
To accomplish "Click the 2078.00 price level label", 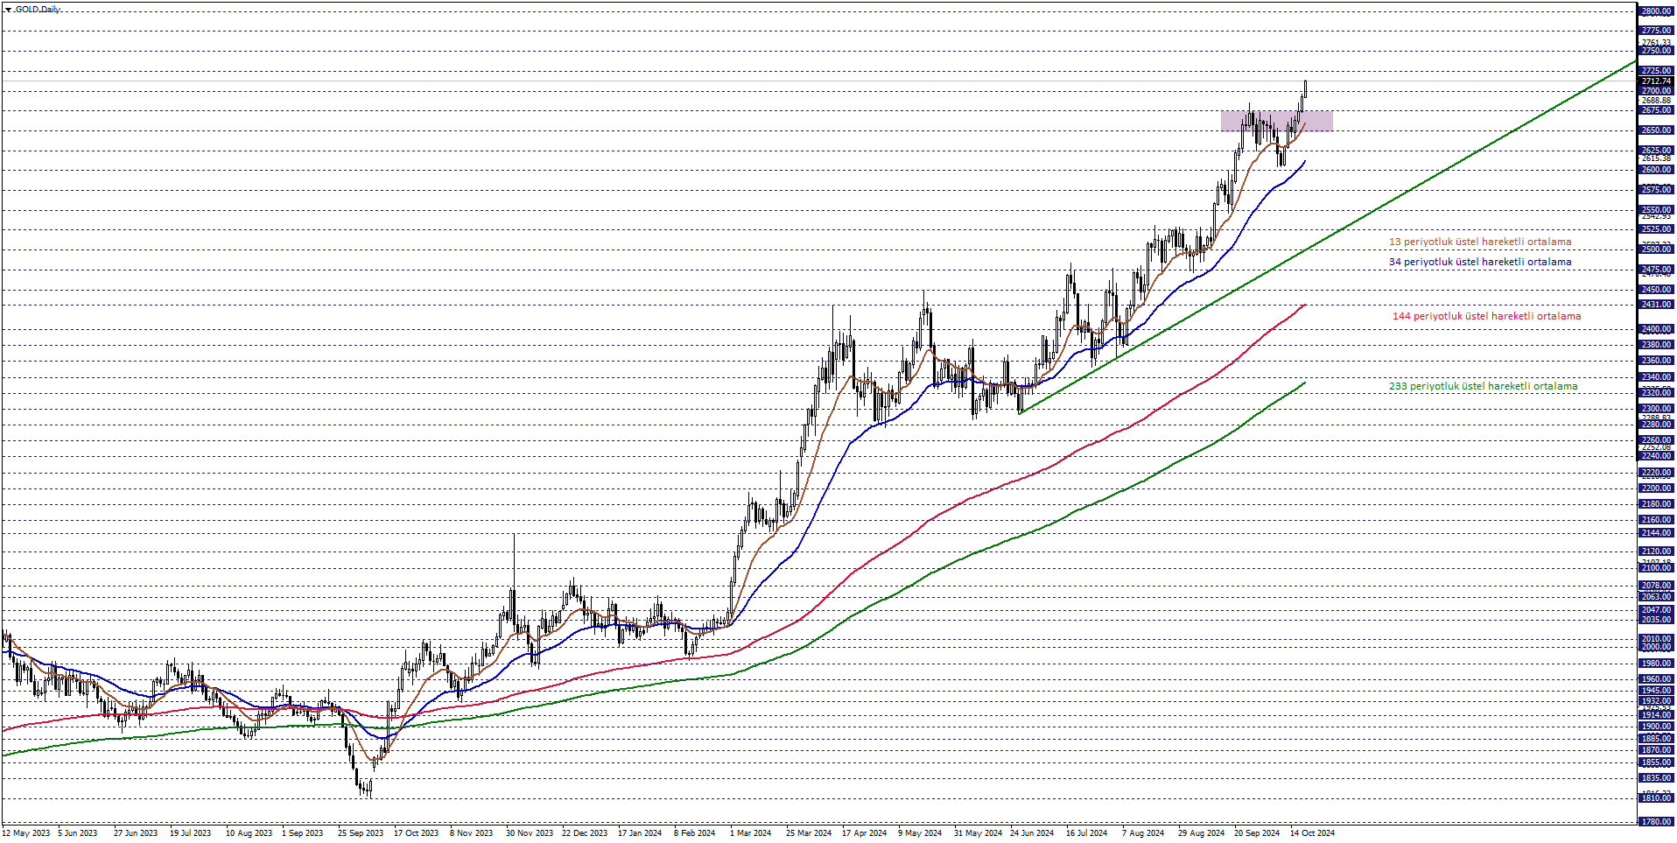I will point(1656,586).
